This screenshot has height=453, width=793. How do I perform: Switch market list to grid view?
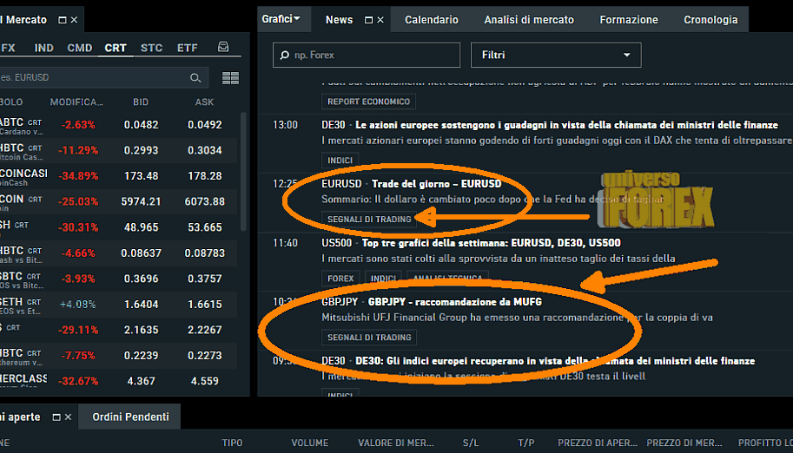230,78
